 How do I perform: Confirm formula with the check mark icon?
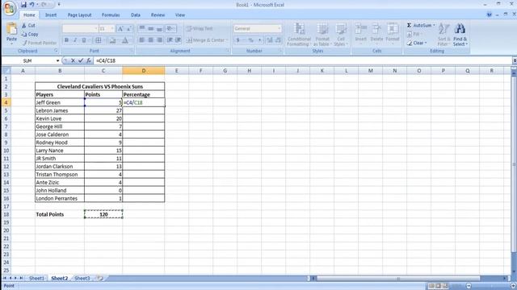coord(81,60)
